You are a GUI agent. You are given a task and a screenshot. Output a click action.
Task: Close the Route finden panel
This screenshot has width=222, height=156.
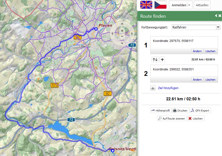(x=220, y=15)
